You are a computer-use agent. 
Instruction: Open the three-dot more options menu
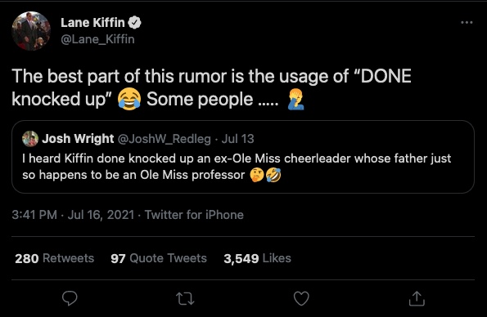click(467, 22)
